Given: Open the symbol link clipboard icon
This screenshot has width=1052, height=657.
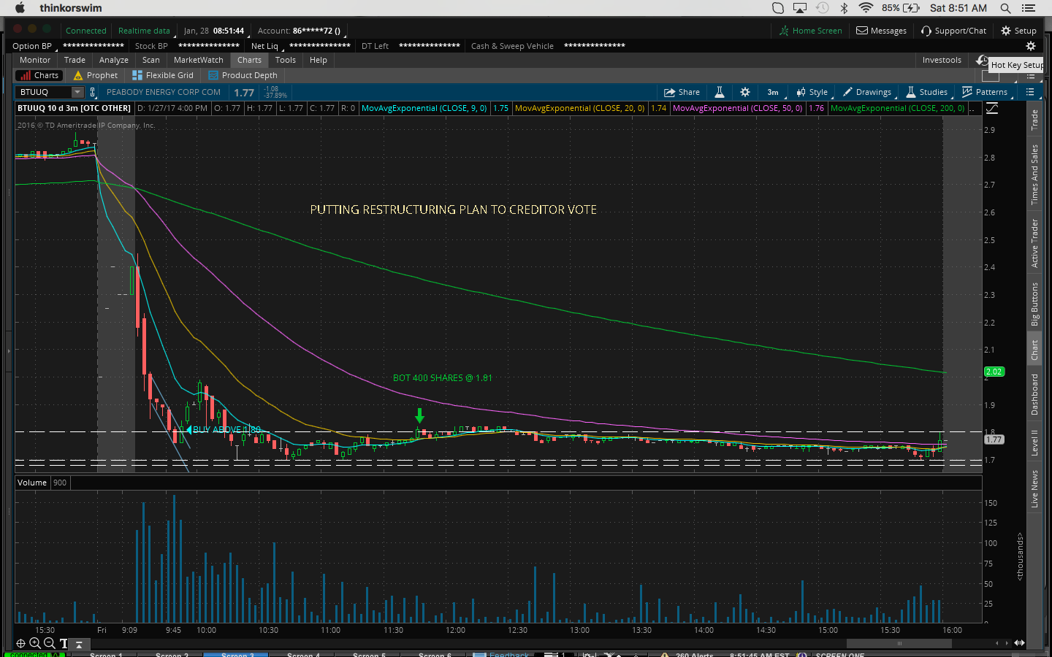Looking at the screenshot, I should [x=93, y=92].
